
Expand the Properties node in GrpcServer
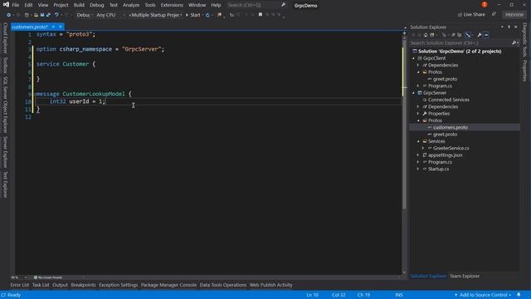click(x=418, y=114)
